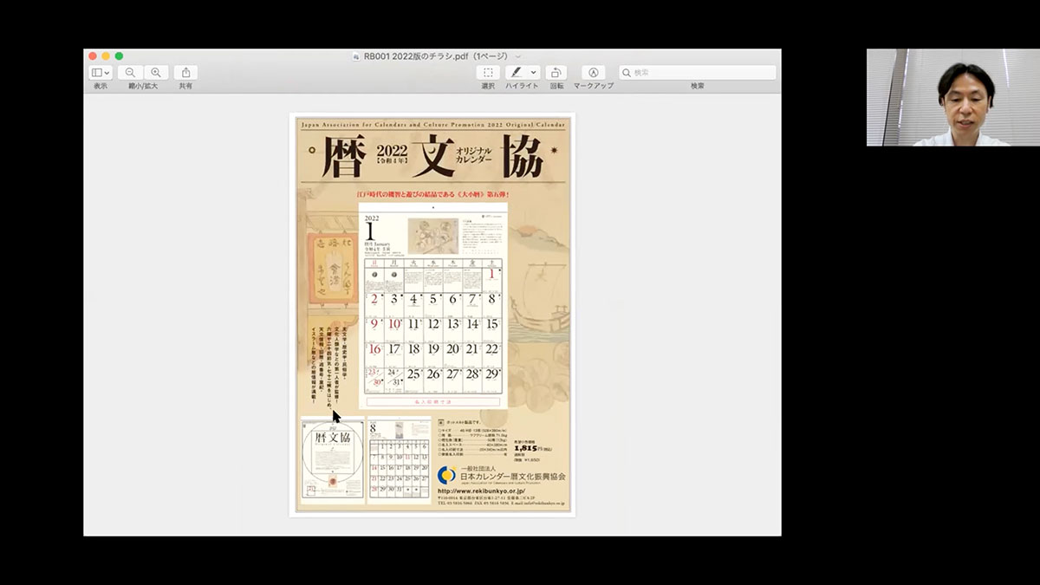Close the Preview window
This screenshot has height=585, width=1040.
click(93, 56)
